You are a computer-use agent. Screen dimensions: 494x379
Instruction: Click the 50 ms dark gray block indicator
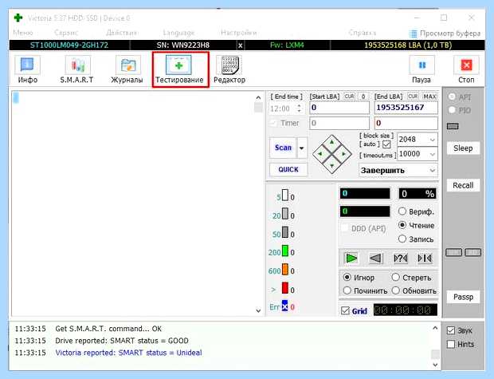[284, 232]
